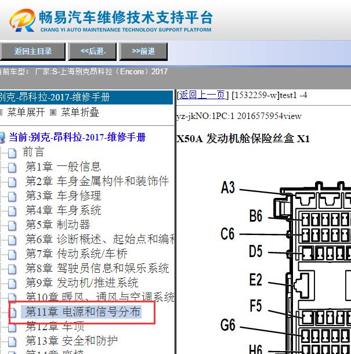Click the page icon beside 第13章 安全和防护
The height and width of the screenshot is (354, 351).
[x=12, y=341]
